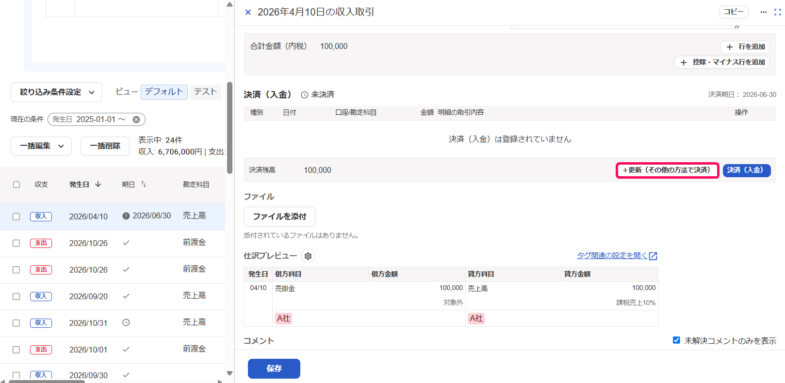Toggle 未解決コメントのみを表示 checkbox
Viewport: 785px width, 383px height.
pos(676,340)
